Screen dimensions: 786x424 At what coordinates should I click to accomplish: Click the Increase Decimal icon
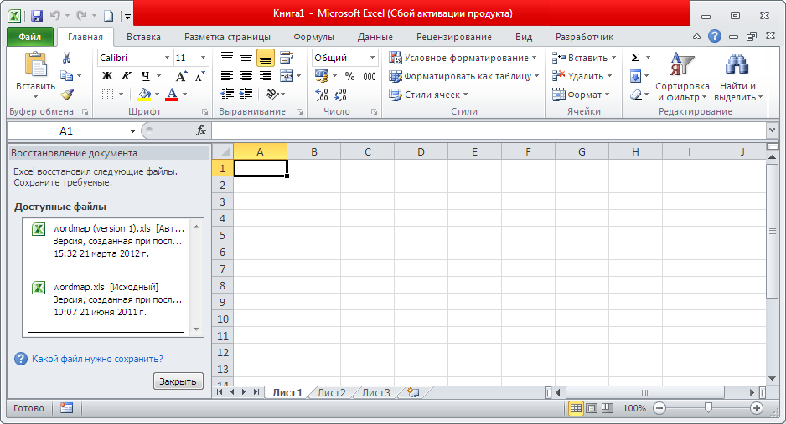pyautogui.click(x=321, y=95)
